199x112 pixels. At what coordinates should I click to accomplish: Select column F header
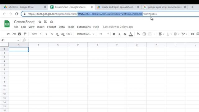[x=117, y=45]
